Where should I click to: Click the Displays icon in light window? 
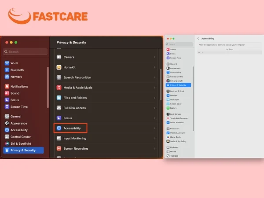pos(168,95)
